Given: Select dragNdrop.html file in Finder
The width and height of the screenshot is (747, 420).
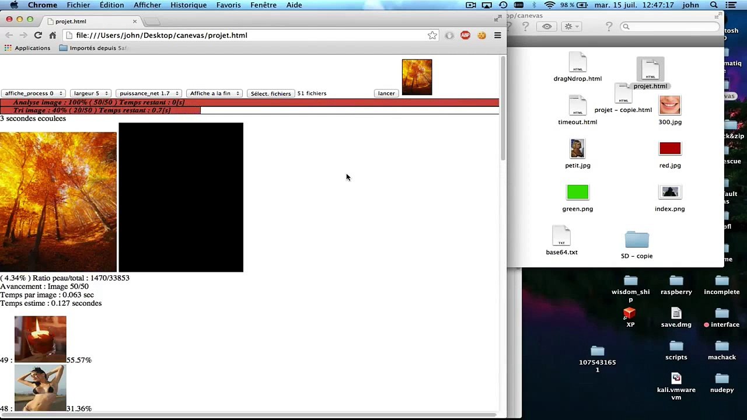Looking at the screenshot, I should (x=577, y=67).
